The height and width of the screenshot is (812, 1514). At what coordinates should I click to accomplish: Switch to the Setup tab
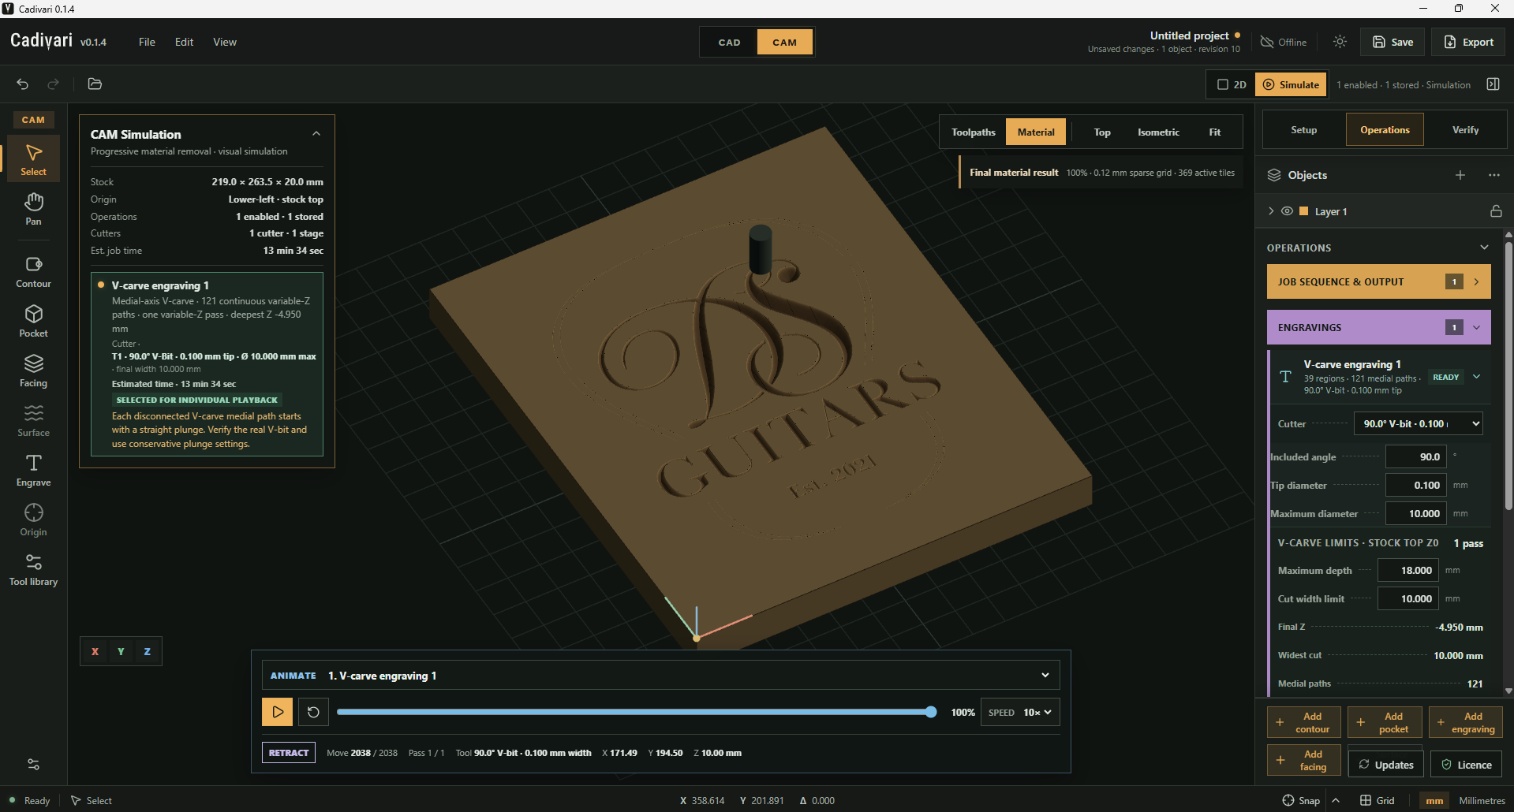point(1303,130)
